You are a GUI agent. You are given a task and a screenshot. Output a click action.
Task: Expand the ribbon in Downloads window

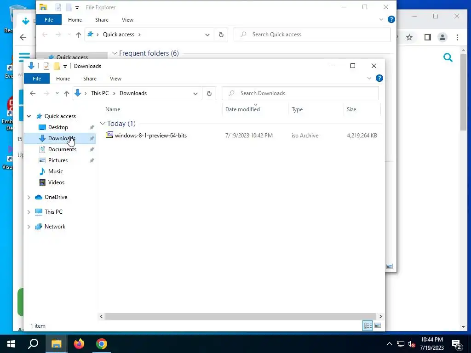[369, 78]
